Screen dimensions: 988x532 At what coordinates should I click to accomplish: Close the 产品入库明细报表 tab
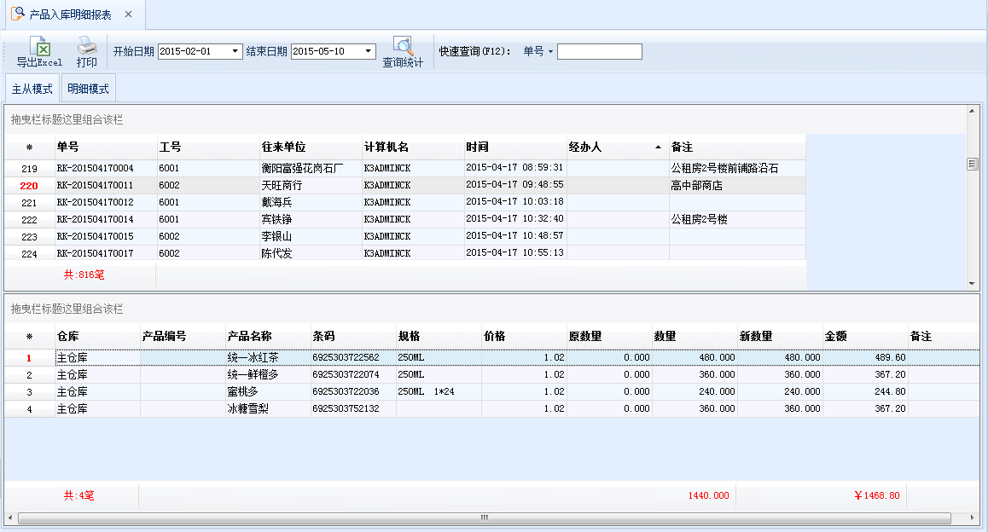[x=128, y=14]
